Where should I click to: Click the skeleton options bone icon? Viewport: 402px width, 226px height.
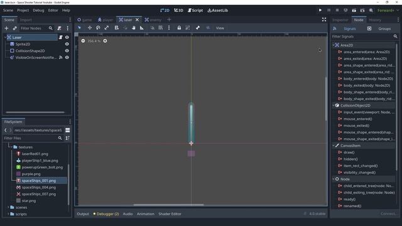(198, 28)
